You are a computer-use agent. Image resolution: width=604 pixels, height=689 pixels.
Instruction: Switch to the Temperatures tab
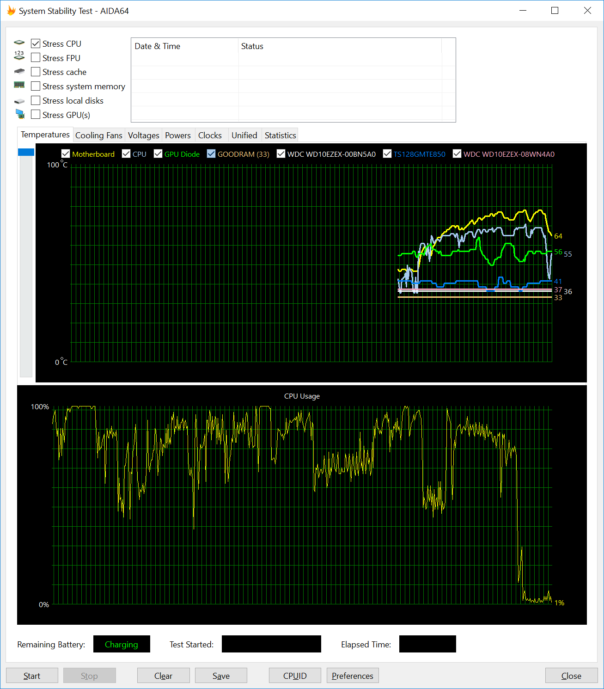click(x=45, y=135)
